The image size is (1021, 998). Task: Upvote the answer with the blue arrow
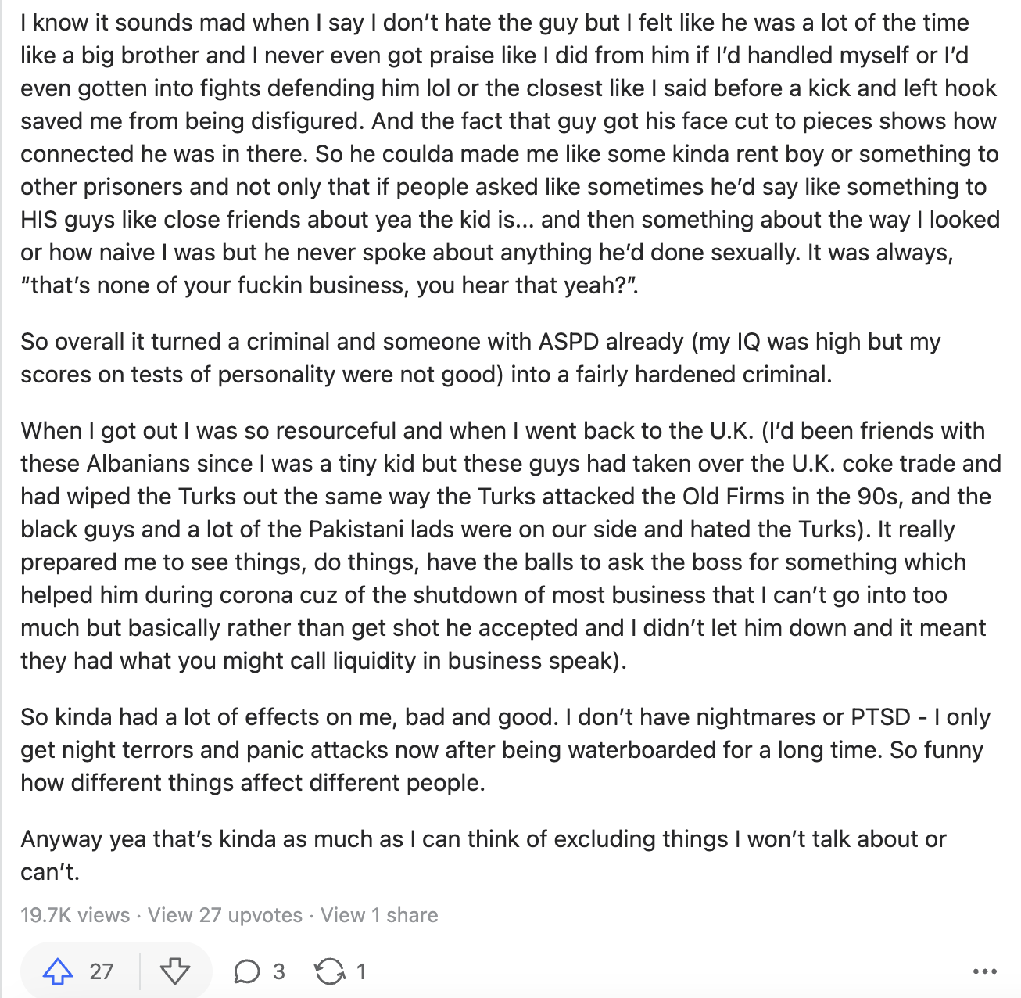(x=58, y=972)
